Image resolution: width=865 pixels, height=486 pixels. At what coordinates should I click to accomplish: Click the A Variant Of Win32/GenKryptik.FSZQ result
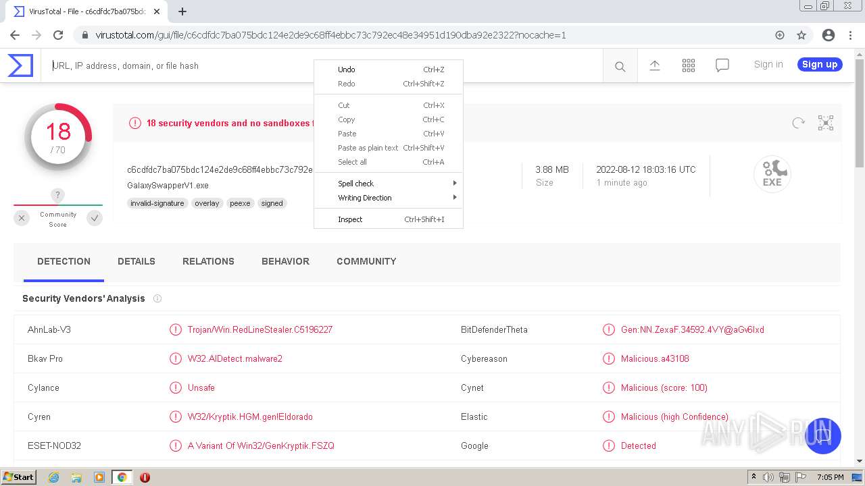point(261,446)
